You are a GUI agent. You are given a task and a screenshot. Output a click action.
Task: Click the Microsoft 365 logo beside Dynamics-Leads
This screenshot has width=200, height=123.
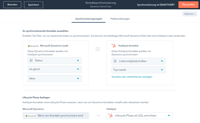click(x=33, y=46)
